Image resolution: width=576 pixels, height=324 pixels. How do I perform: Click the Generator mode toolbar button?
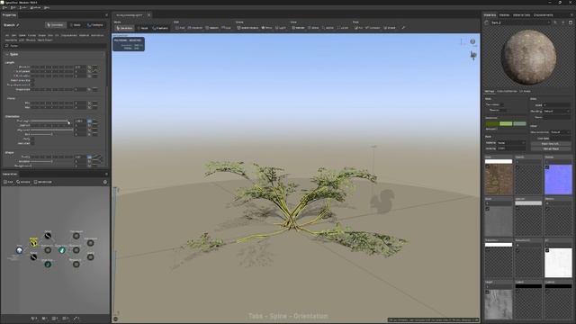(x=124, y=28)
